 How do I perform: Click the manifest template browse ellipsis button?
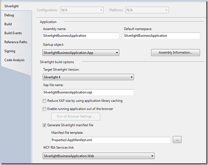coord(177,140)
